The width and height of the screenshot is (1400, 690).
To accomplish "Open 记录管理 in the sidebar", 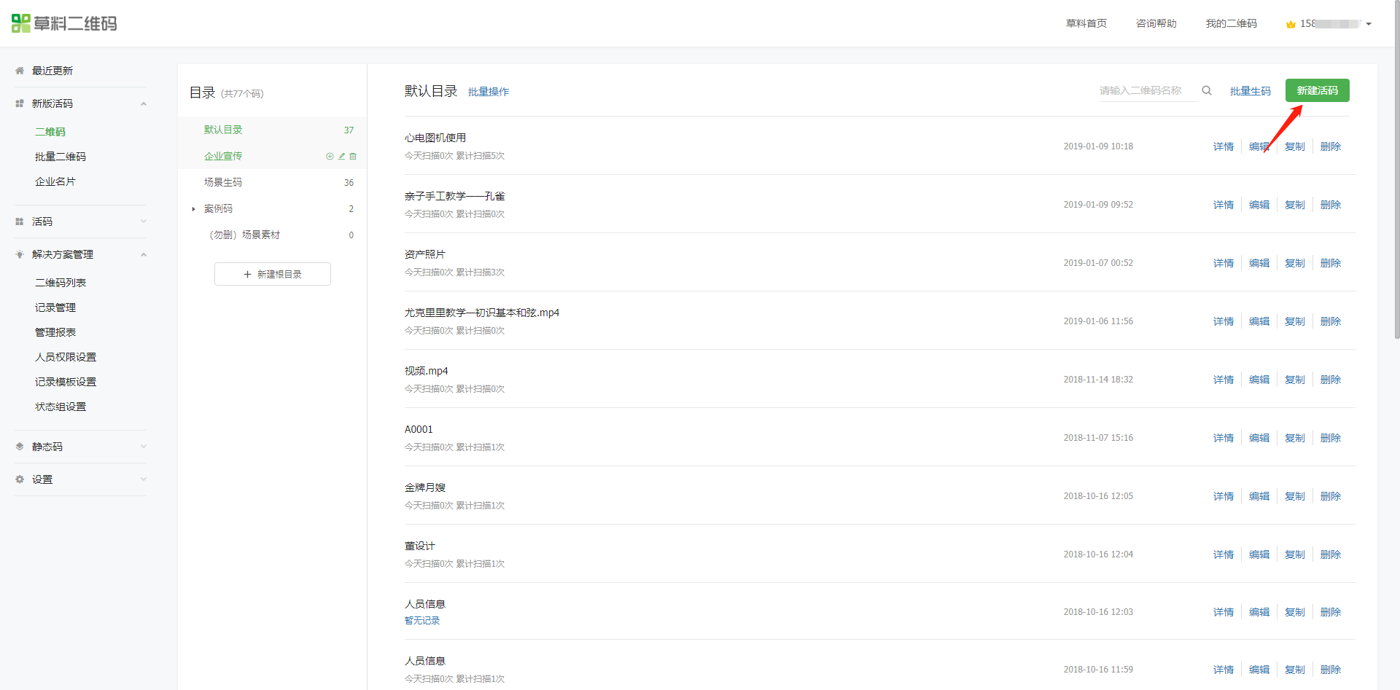I will pyautogui.click(x=55, y=307).
